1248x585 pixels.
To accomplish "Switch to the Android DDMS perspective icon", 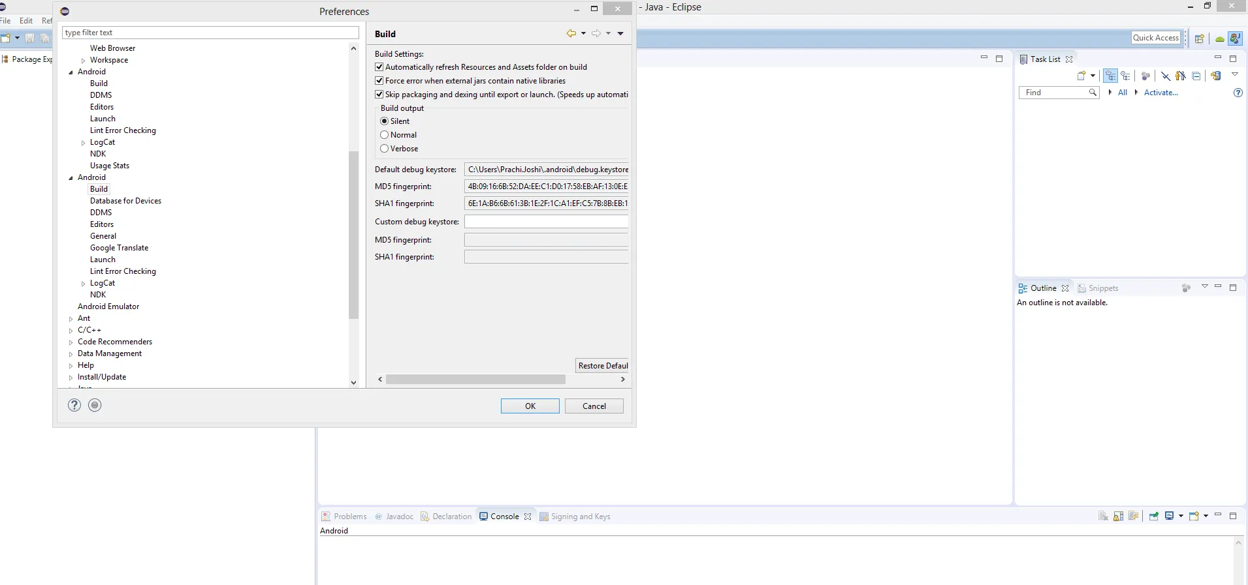I will pyautogui.click(x=1219, y=38).
